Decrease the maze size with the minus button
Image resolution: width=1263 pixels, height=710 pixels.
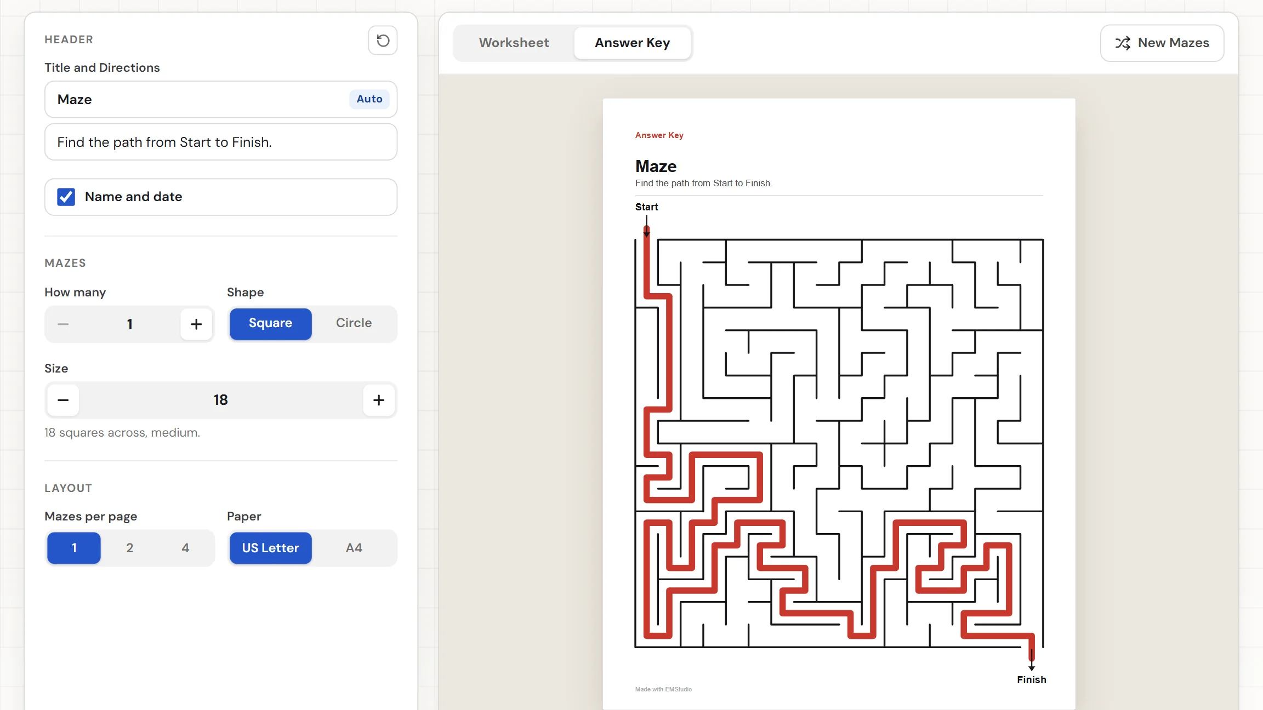[x=63, y=400]
